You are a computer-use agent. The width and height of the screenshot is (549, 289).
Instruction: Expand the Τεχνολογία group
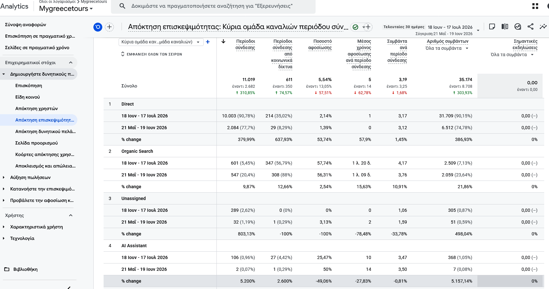[x=4, y=238]
